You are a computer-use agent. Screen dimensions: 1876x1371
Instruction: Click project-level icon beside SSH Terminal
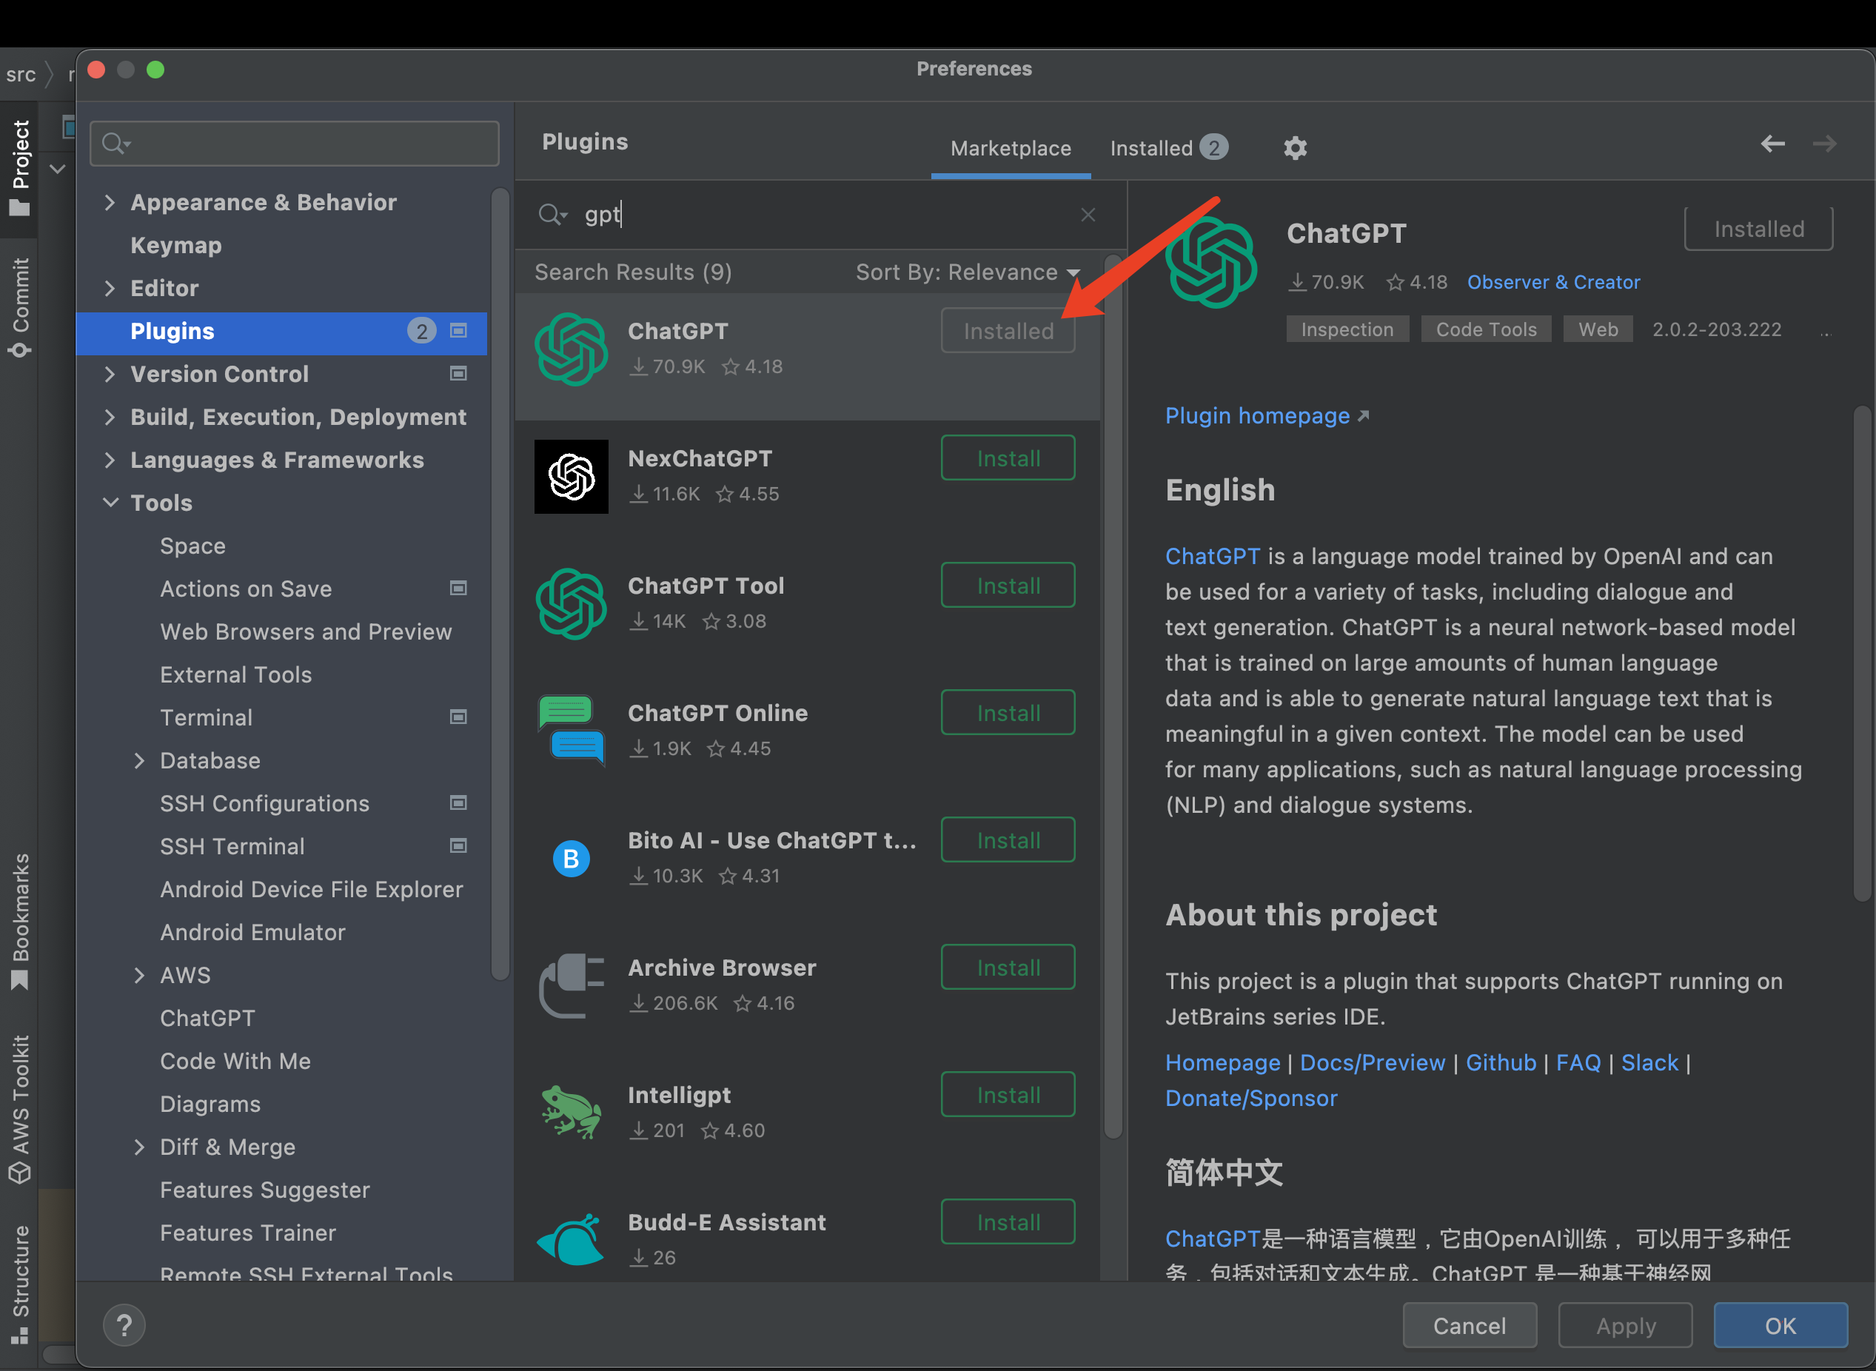tap(458, 845)
